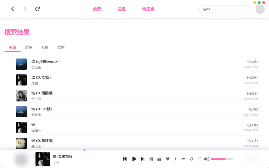Open the 发现 page
Image resolution: width=269 pixels, height=168 pixels.
121,9
